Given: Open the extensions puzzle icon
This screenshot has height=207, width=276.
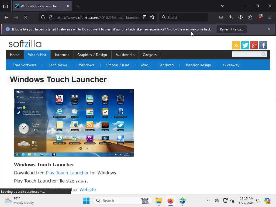Looking at the screenshot, I should 250,17.
